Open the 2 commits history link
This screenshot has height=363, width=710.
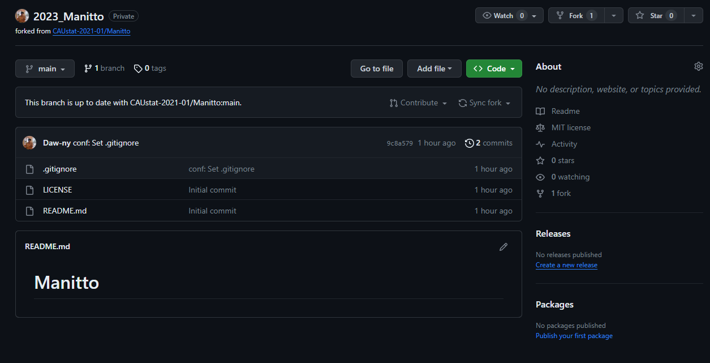click(489, 143)
